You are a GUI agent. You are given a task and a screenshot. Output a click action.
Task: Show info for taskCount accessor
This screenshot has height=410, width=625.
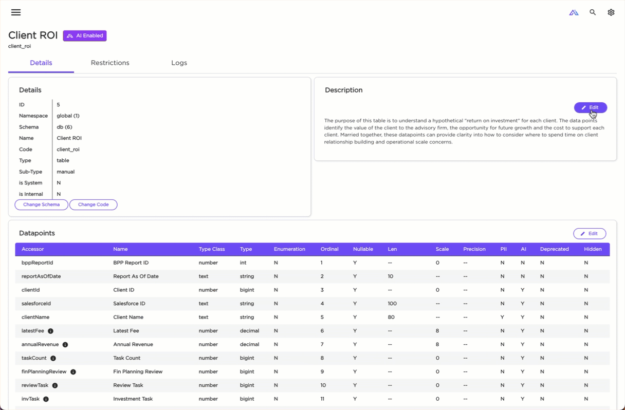tap(53, 359)
